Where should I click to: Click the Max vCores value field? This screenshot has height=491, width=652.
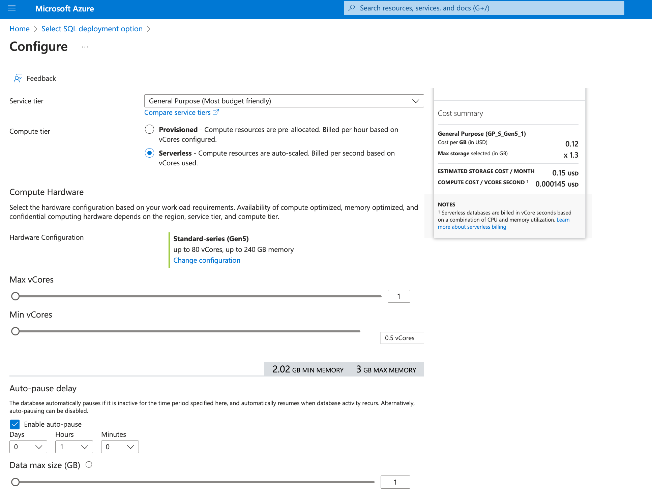point(399,296)
